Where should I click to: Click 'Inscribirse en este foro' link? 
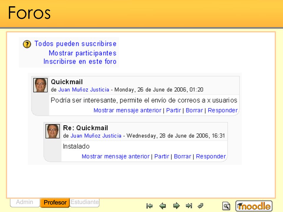80,62
